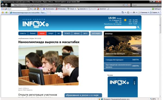Open the Favorites star icon
The width and height of the screenshot is (163, 100).
point(3,12)
